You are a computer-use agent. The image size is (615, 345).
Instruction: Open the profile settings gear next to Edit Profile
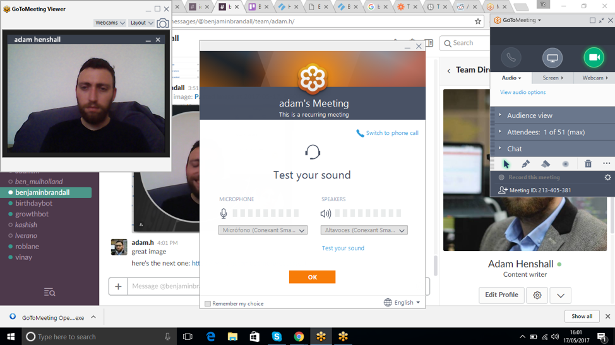tap(537, 295)
